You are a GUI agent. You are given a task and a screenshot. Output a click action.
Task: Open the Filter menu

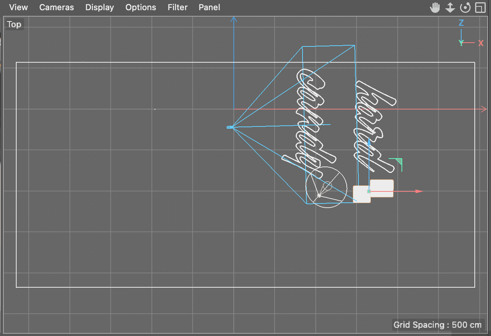[178, 7]
